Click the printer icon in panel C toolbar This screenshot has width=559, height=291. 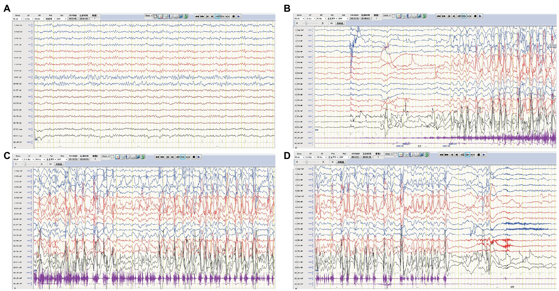pos(133,157)
